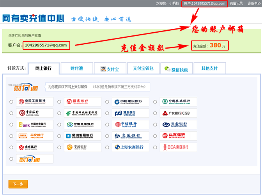Click the 平安银行 Ping An logo
This screenshot has width=262, height=196.
[35, 136]
